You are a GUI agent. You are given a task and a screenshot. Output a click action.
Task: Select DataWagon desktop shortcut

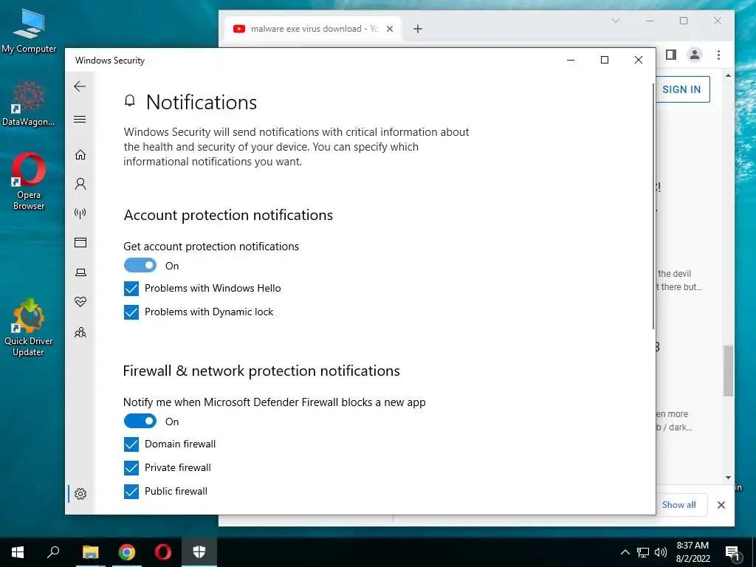coord(29,103)
